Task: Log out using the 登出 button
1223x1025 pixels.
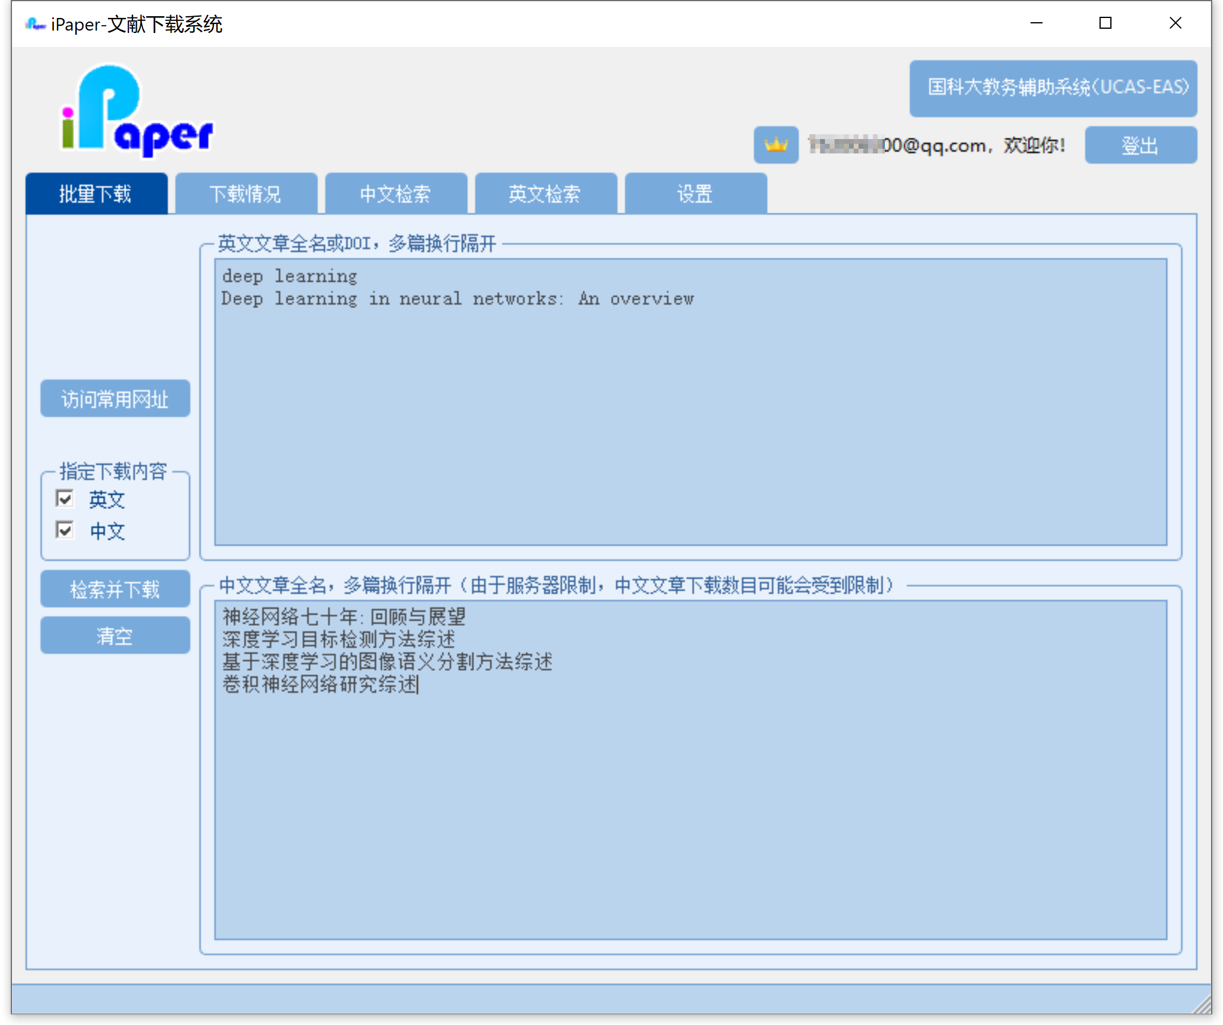Action: tap(1140, 145)
